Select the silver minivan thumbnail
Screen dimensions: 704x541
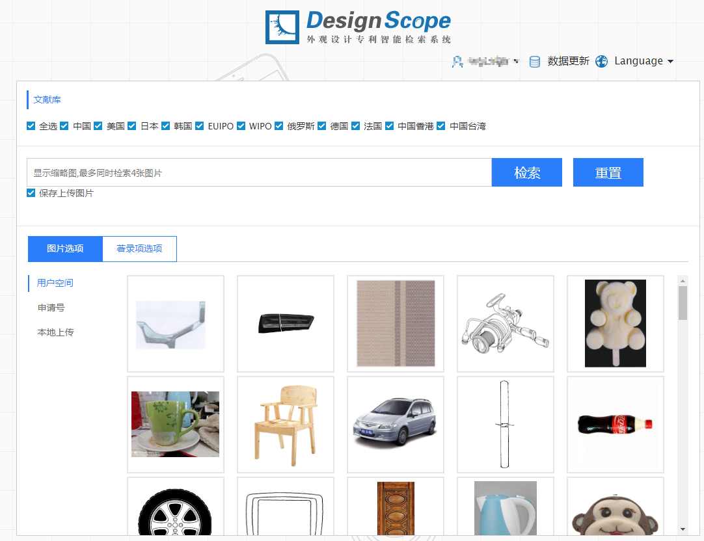click(396, 425)
